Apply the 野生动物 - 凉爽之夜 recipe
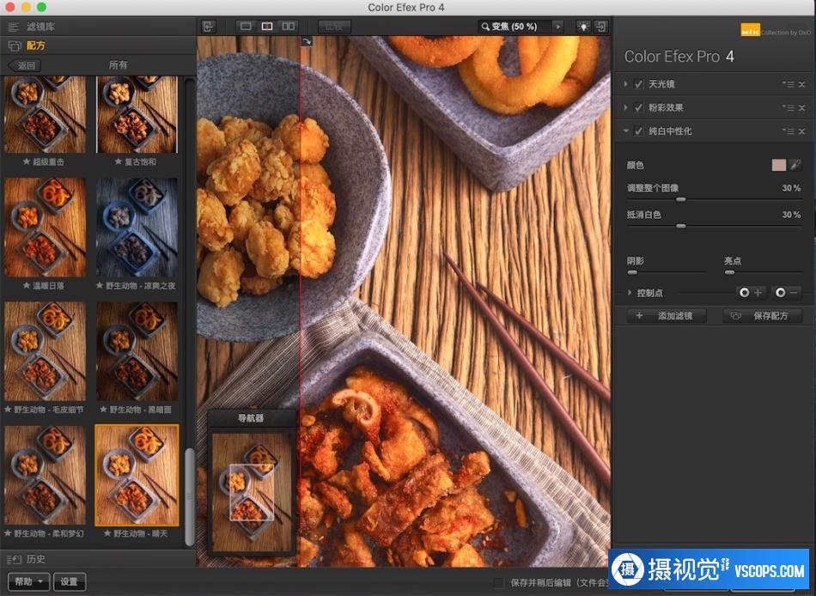This screenshot has width=816, height=596. [x=137, y=228]
